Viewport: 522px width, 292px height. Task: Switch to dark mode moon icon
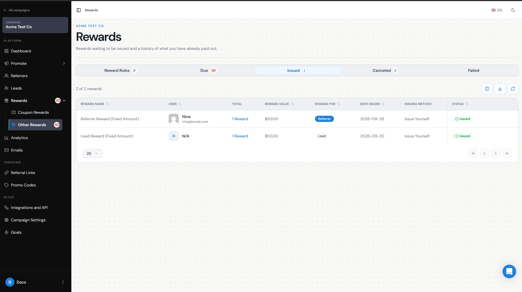coord(513,10)
